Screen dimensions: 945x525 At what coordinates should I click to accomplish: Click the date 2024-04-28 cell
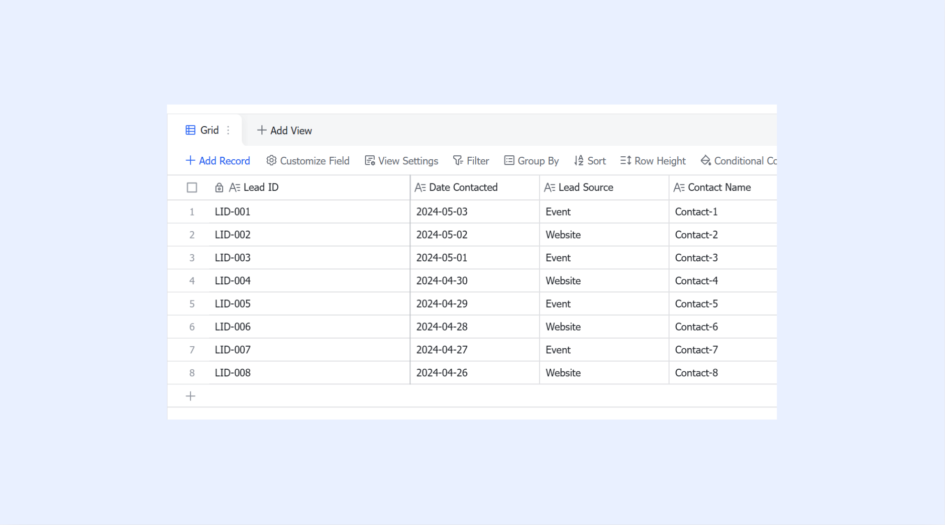tap(475, 327)
